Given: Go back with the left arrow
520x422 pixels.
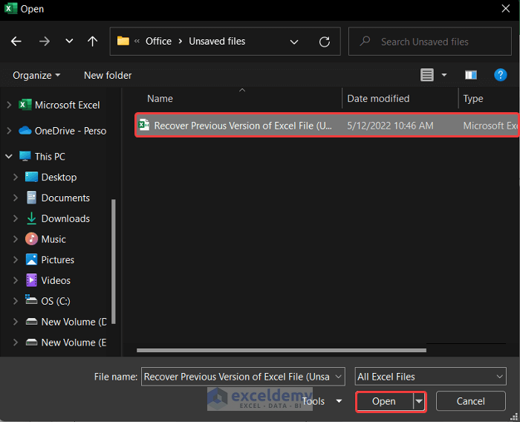Looking at the screenshot, I should click(16, 42).
